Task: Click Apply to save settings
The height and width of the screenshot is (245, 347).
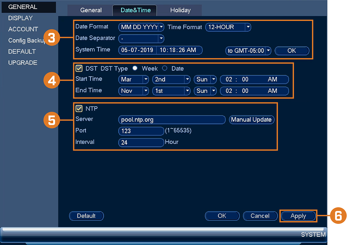Action: [x=298, y=216]
